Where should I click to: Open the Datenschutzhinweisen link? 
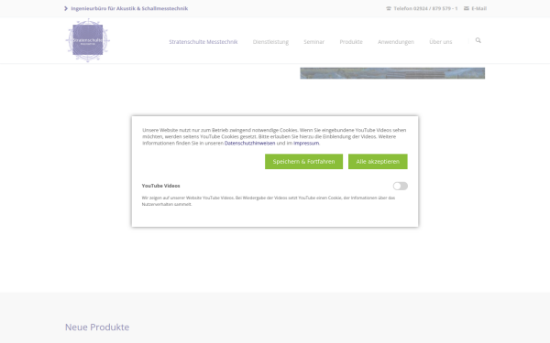pos(249,144)
